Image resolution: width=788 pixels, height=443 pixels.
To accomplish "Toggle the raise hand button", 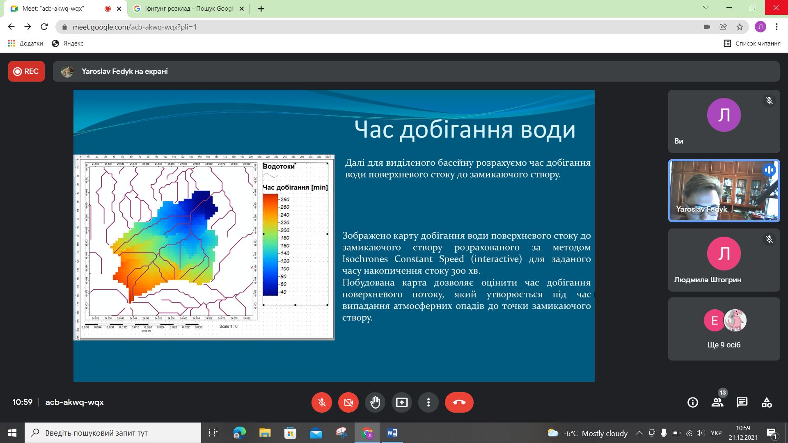I will (375, 402).
